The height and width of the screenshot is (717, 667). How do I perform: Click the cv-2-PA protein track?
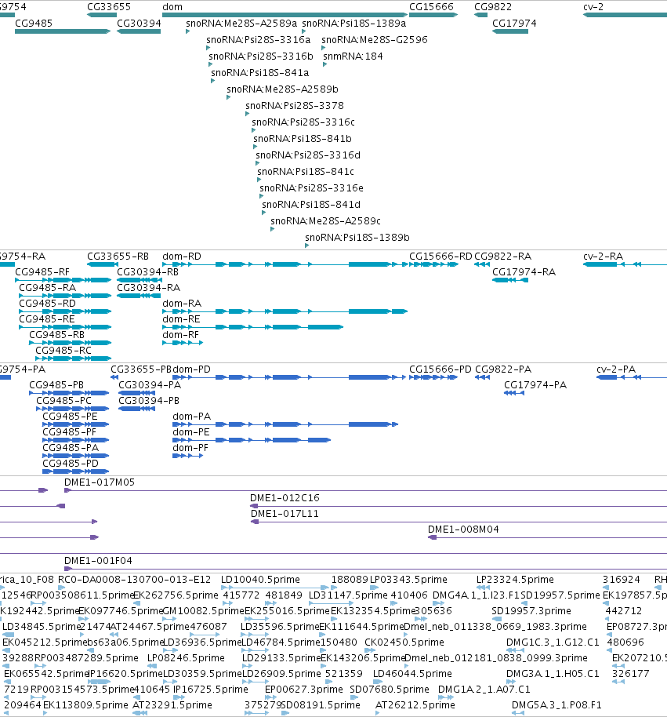(632, 377)
